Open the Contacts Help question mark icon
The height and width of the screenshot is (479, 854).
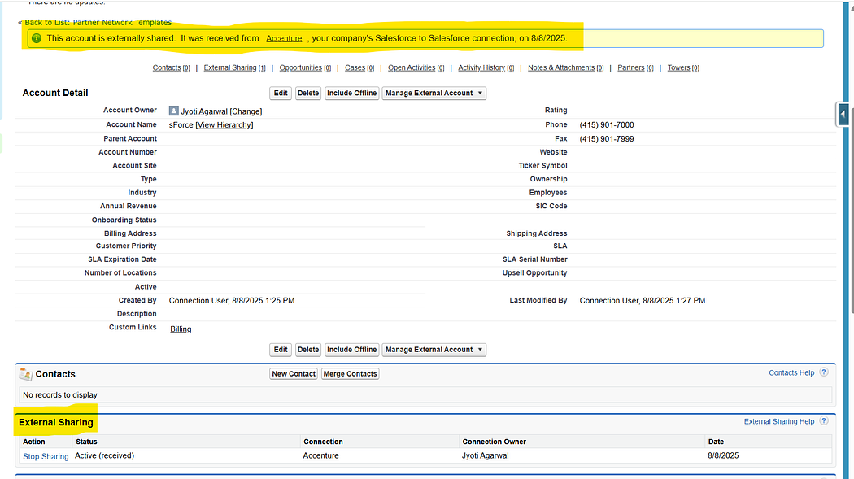tap(823, 372)
